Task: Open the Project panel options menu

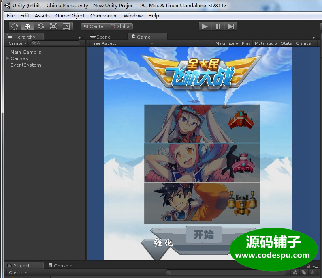Action: pyautogui.click(x=316, y=267)
